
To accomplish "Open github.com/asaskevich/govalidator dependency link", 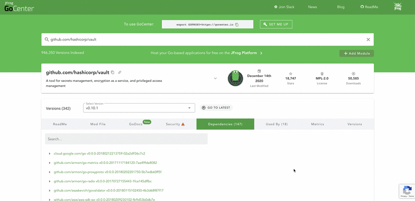I will (108, 191).
